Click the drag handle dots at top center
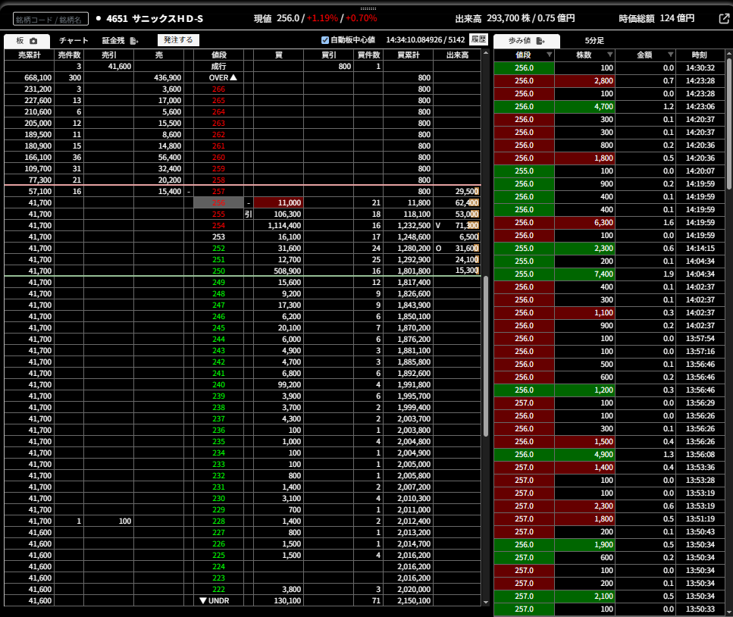 click(x=368, y=8)
